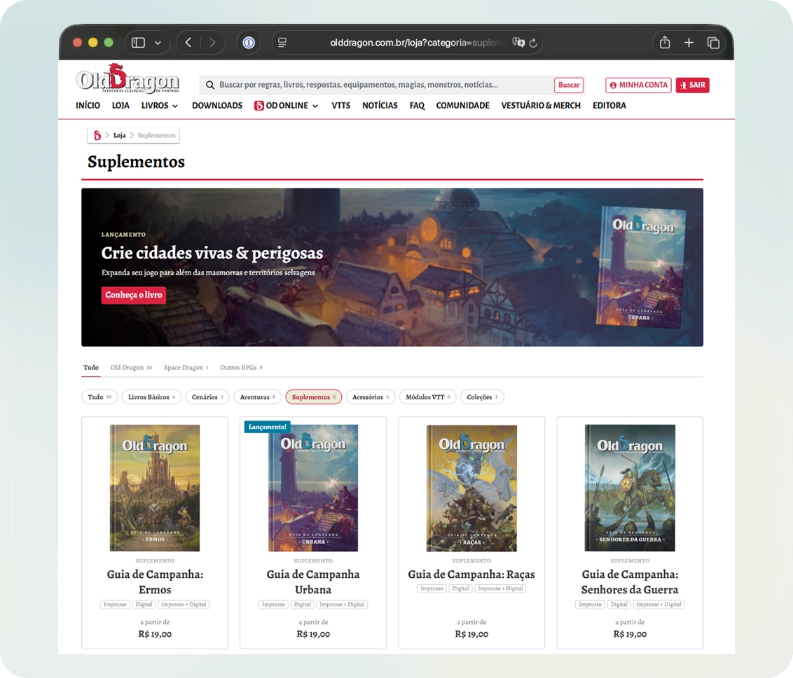This screenshot has width=793, height=678.
Task: Open the Notícias menu item
Action: point(380,105)
